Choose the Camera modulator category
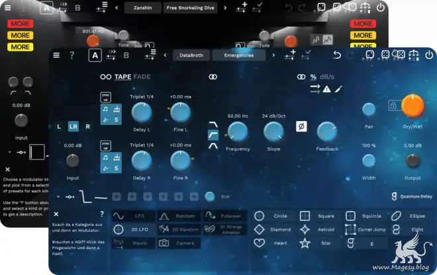Screen dimensions: 437x275 179,243
